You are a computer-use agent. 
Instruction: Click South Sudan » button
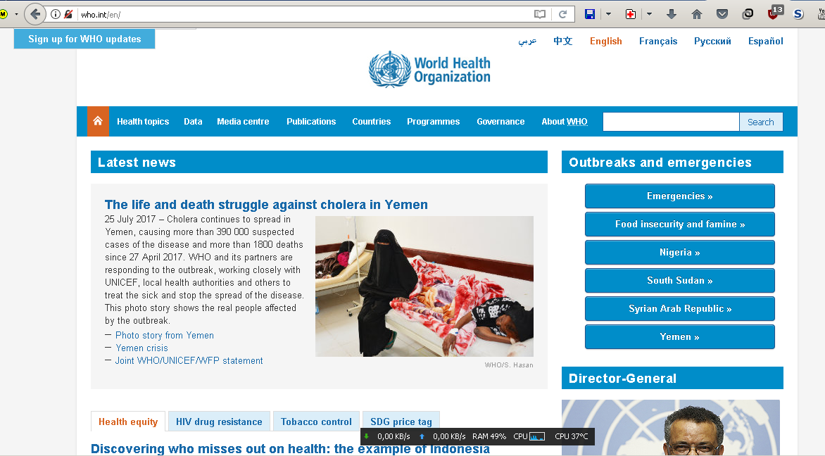click(x=680, y=280)
